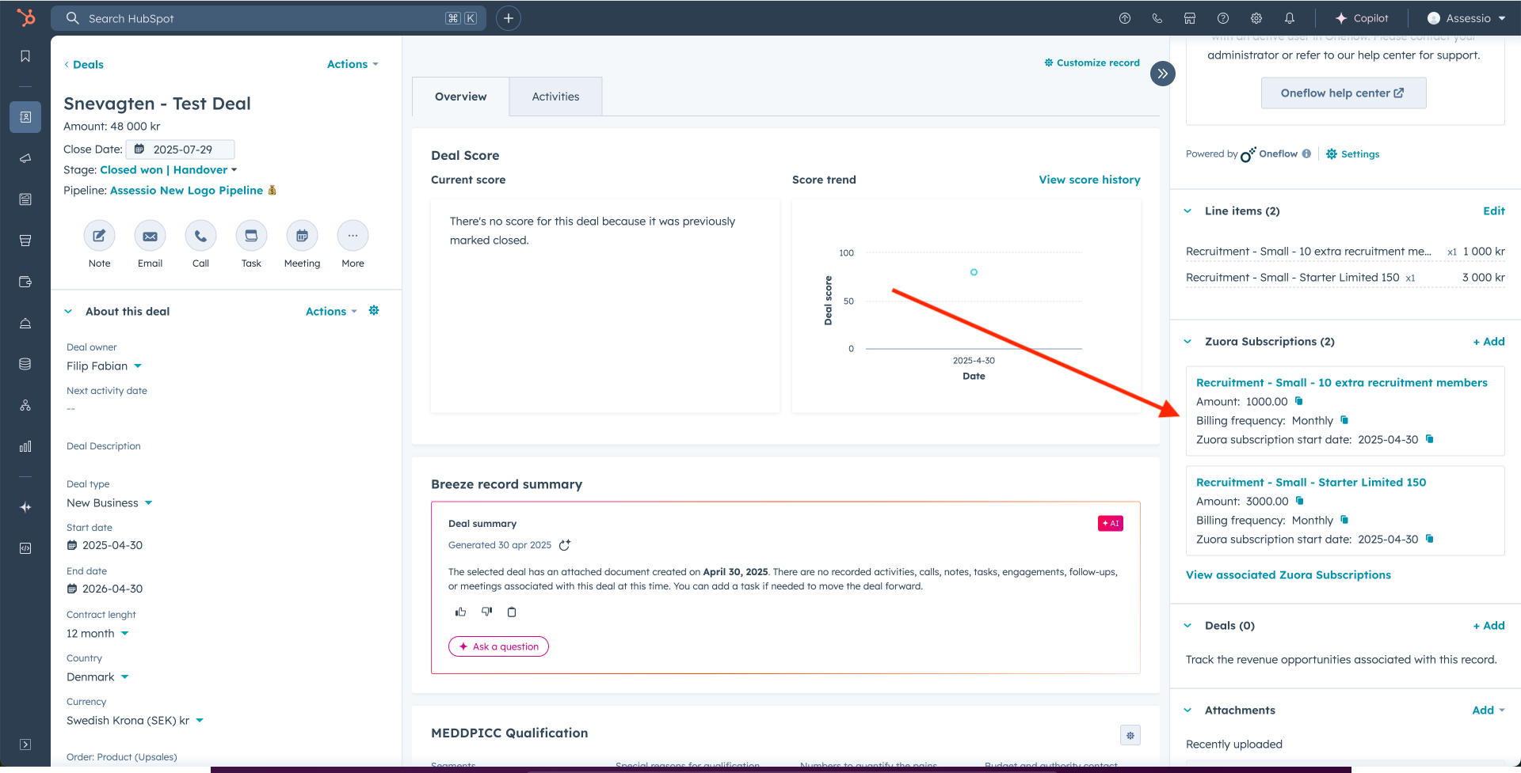Open the Deal owner dropdown

coord(104,366)
